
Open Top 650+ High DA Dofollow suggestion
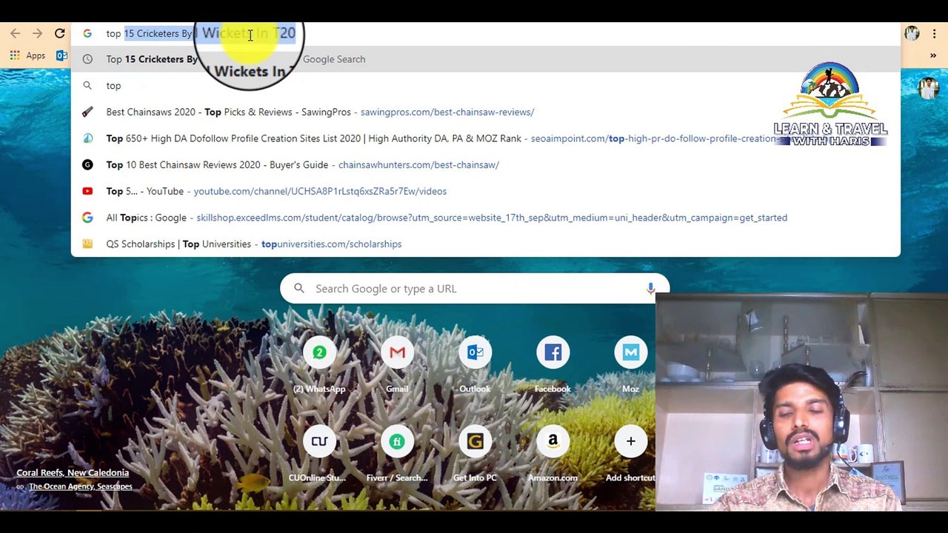(485, 138)
